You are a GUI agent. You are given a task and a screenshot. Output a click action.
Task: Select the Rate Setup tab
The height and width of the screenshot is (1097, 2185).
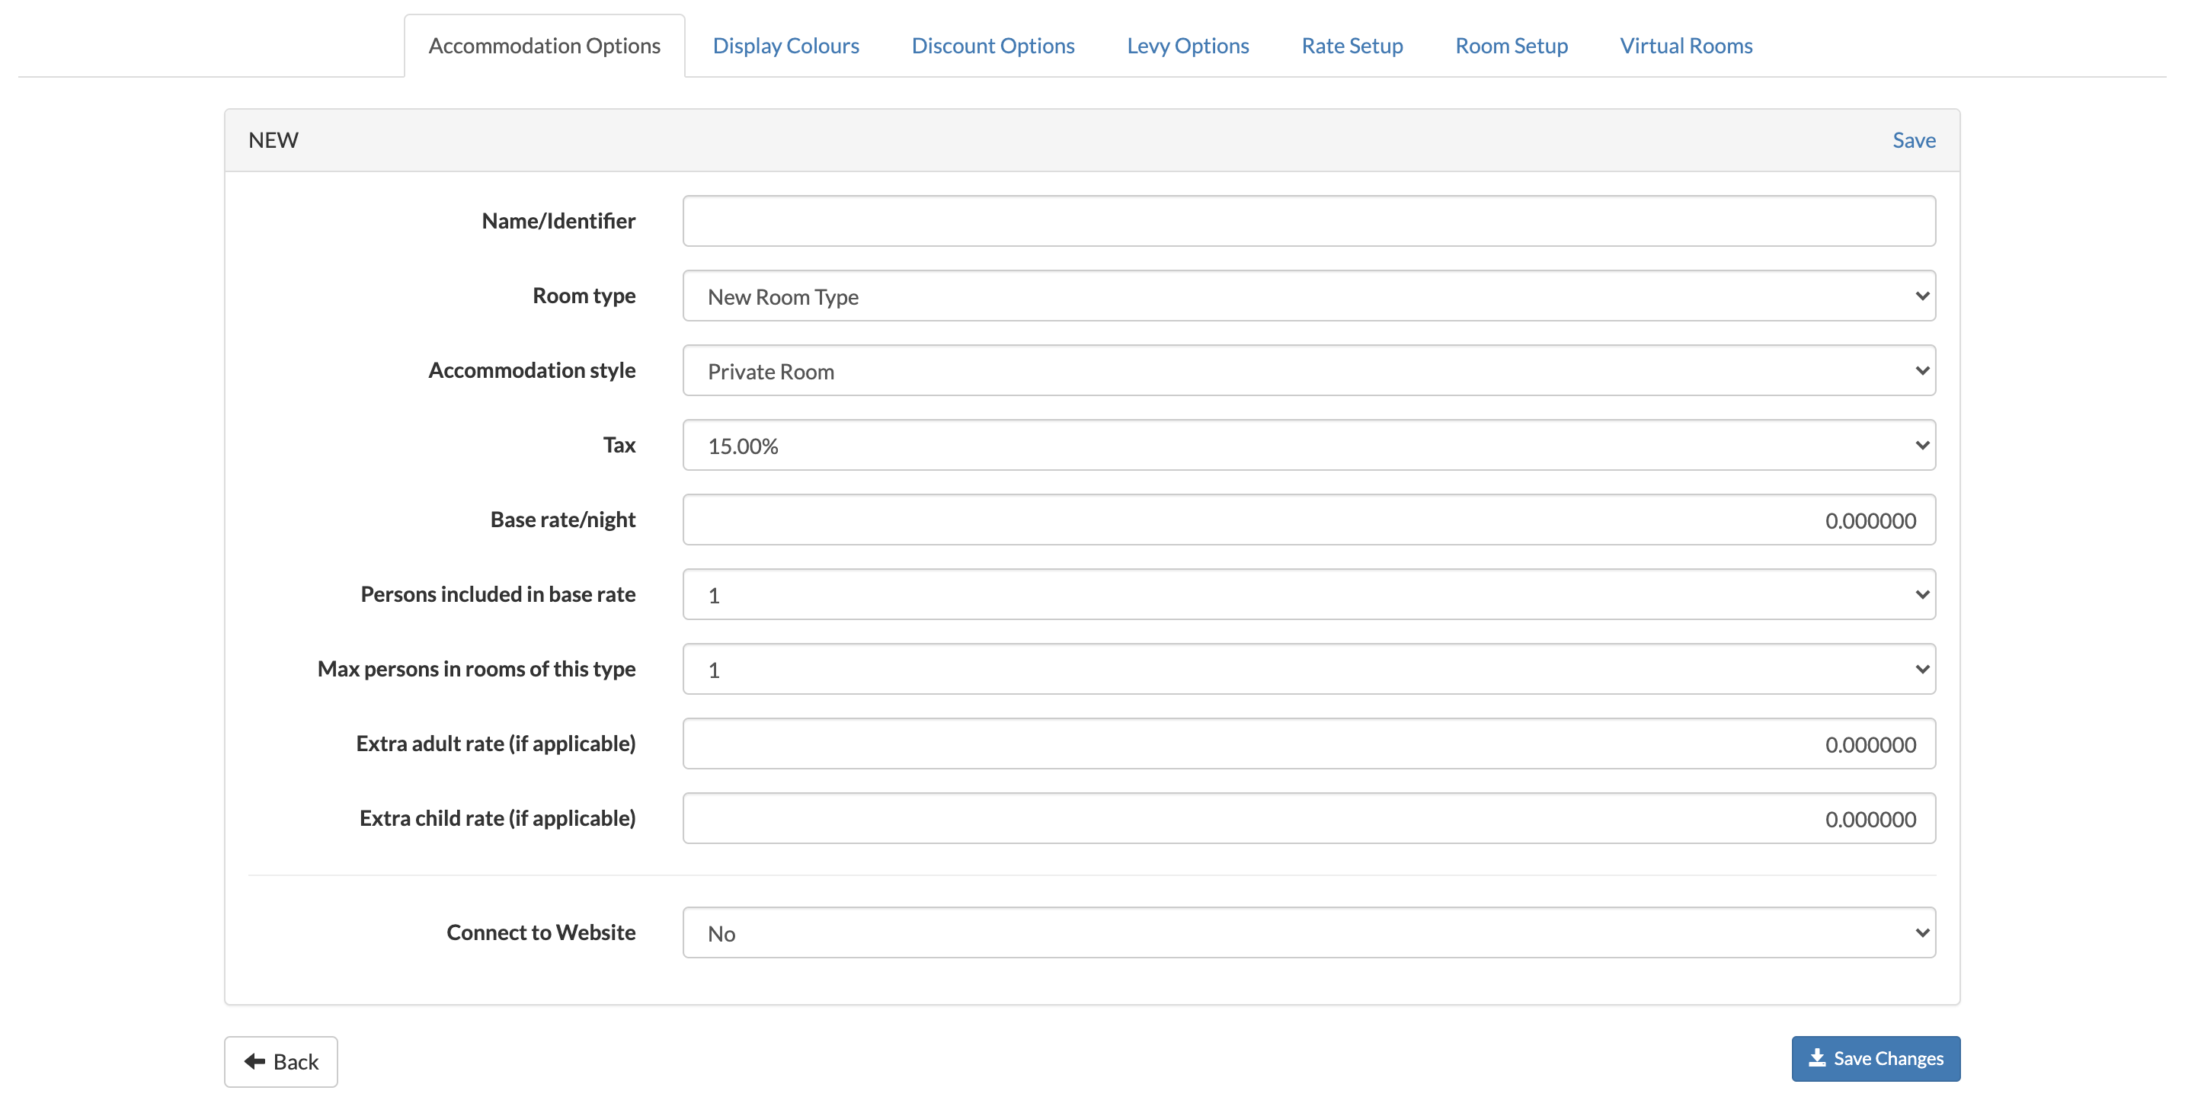point(1352,46)
